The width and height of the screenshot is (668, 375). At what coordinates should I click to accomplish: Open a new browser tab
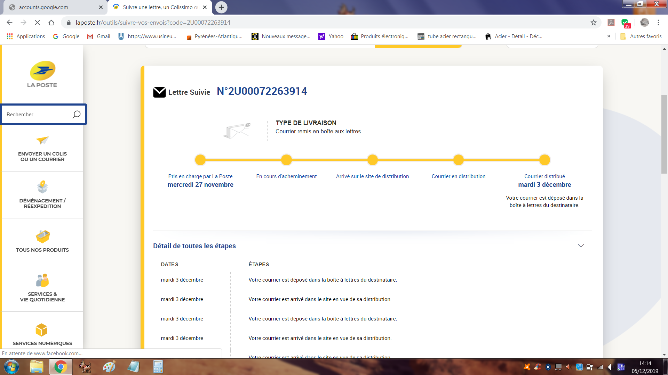click(x=221, y=7)
